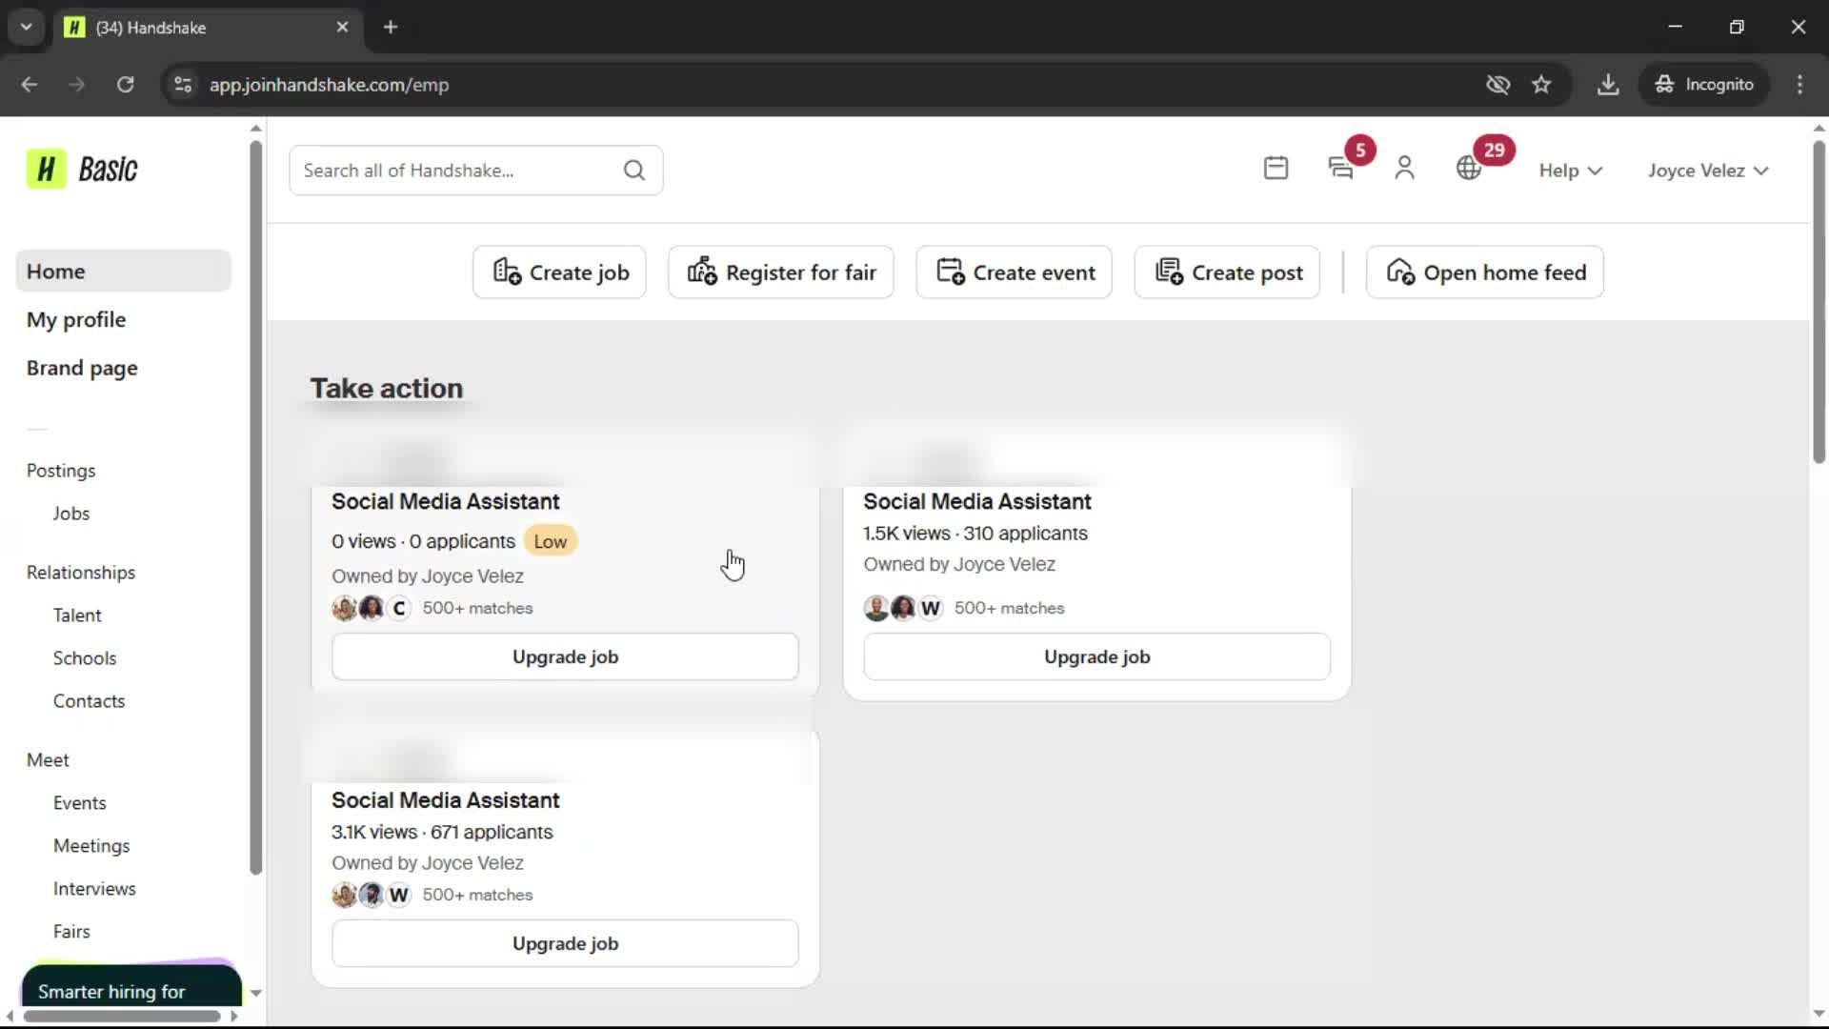This screenshot has width=1829, height=1029.
Task: Open the tab search dropdown arrow
Action: pos(27,27)
